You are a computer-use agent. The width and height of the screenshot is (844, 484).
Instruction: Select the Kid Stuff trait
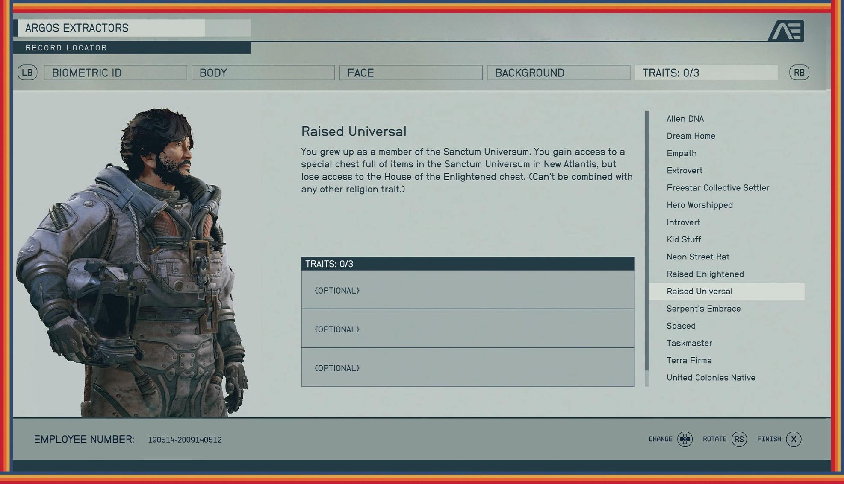click(684, 239)
